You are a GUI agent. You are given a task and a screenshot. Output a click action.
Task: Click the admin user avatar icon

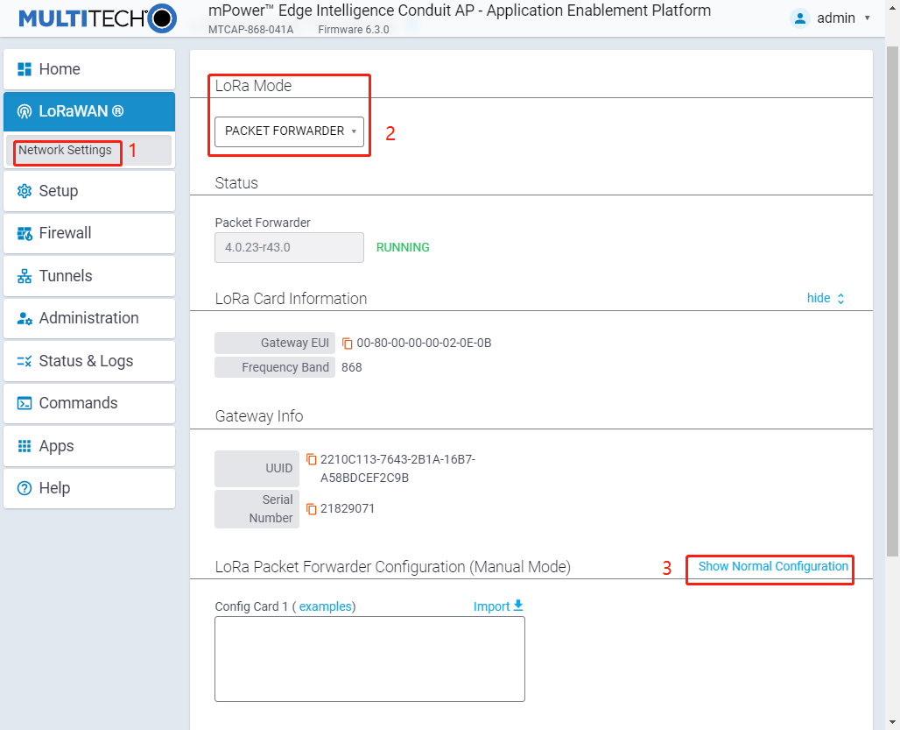coord(799,18)
